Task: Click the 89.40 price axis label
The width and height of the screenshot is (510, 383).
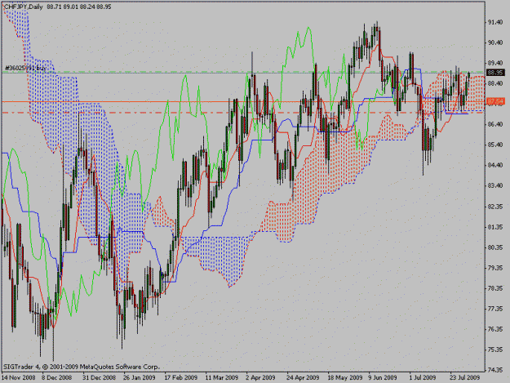Action: click(x=495, y=63)
